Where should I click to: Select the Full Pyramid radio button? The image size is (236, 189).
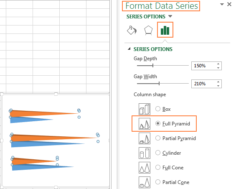[158, 124]
